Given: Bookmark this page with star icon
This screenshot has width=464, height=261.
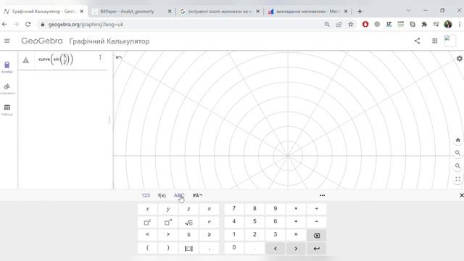Looking at the screenshot, I should coord(351,25).
